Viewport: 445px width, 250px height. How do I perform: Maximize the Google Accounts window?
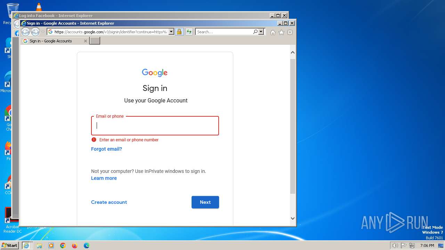tap(286, 23)
